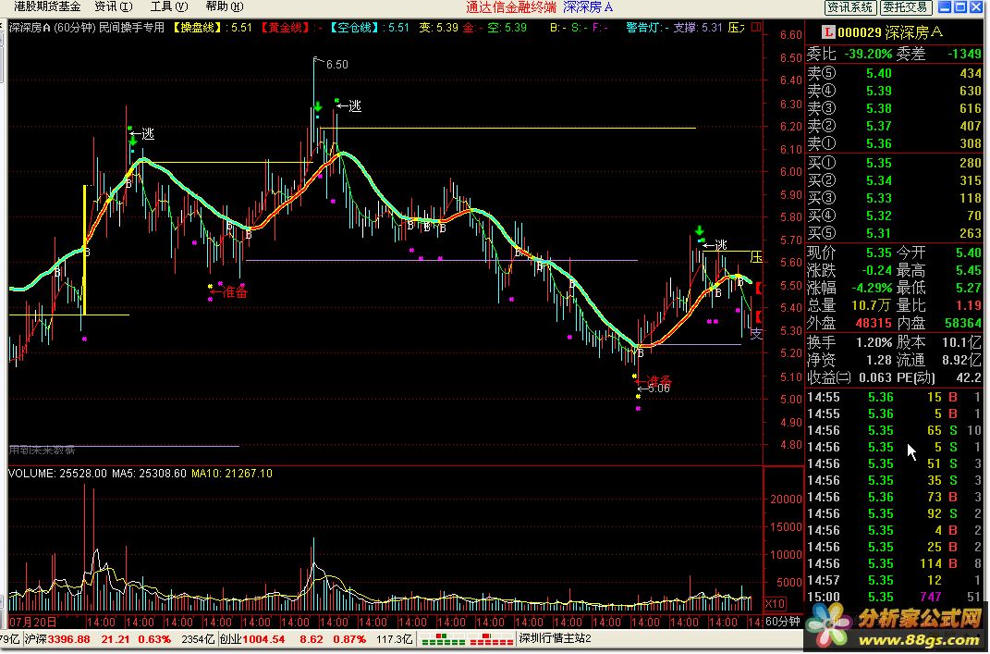Click the 委托交易 button
The image size is (990, 654).
click(x=905, y=7)
